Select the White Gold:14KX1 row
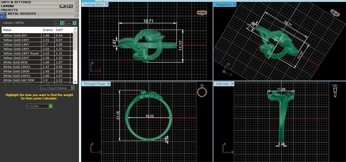346x162 pixels. pyautogui.click(x=37, y=76)
